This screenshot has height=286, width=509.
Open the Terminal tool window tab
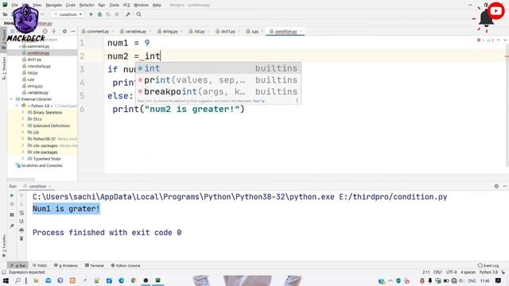click(95, 265)
